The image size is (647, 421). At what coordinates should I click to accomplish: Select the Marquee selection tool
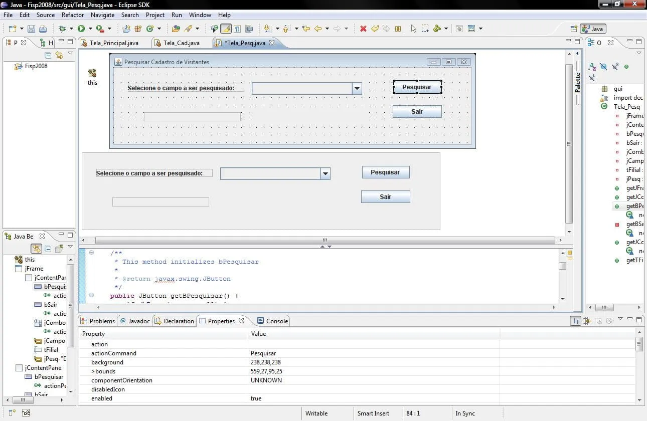click(425, 29)
